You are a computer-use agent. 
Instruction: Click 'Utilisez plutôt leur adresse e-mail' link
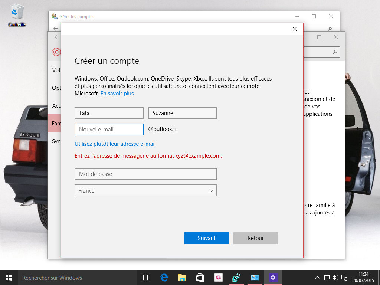[x=115, y=144]
